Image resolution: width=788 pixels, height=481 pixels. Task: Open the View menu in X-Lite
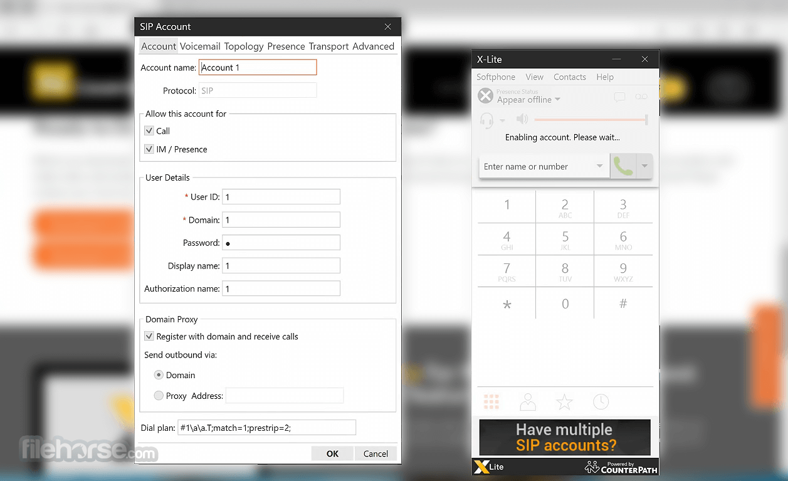(535, 77)
